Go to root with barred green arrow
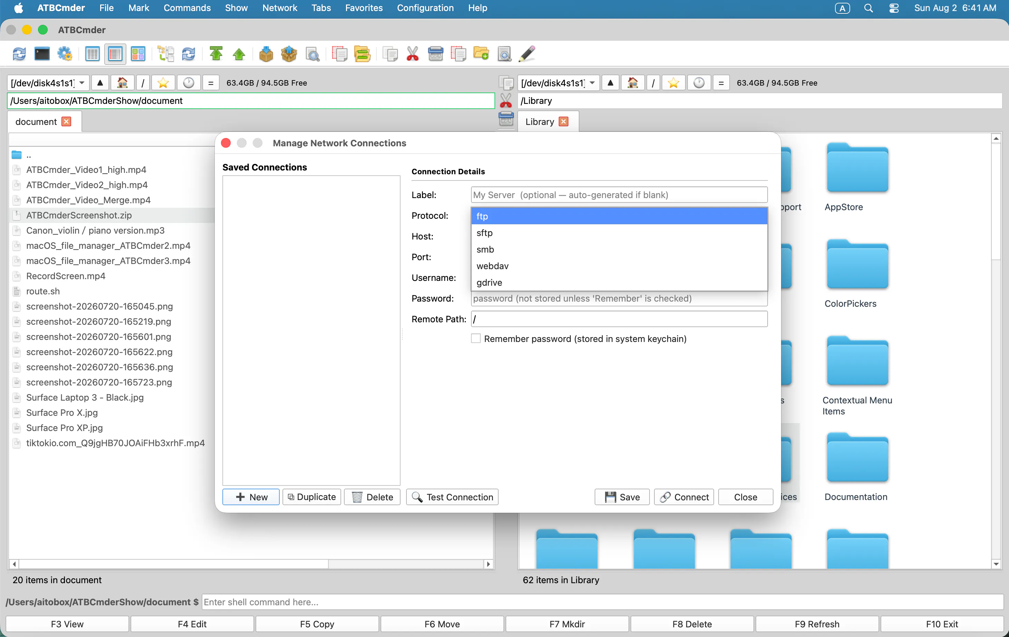 (x=216, y=54)
